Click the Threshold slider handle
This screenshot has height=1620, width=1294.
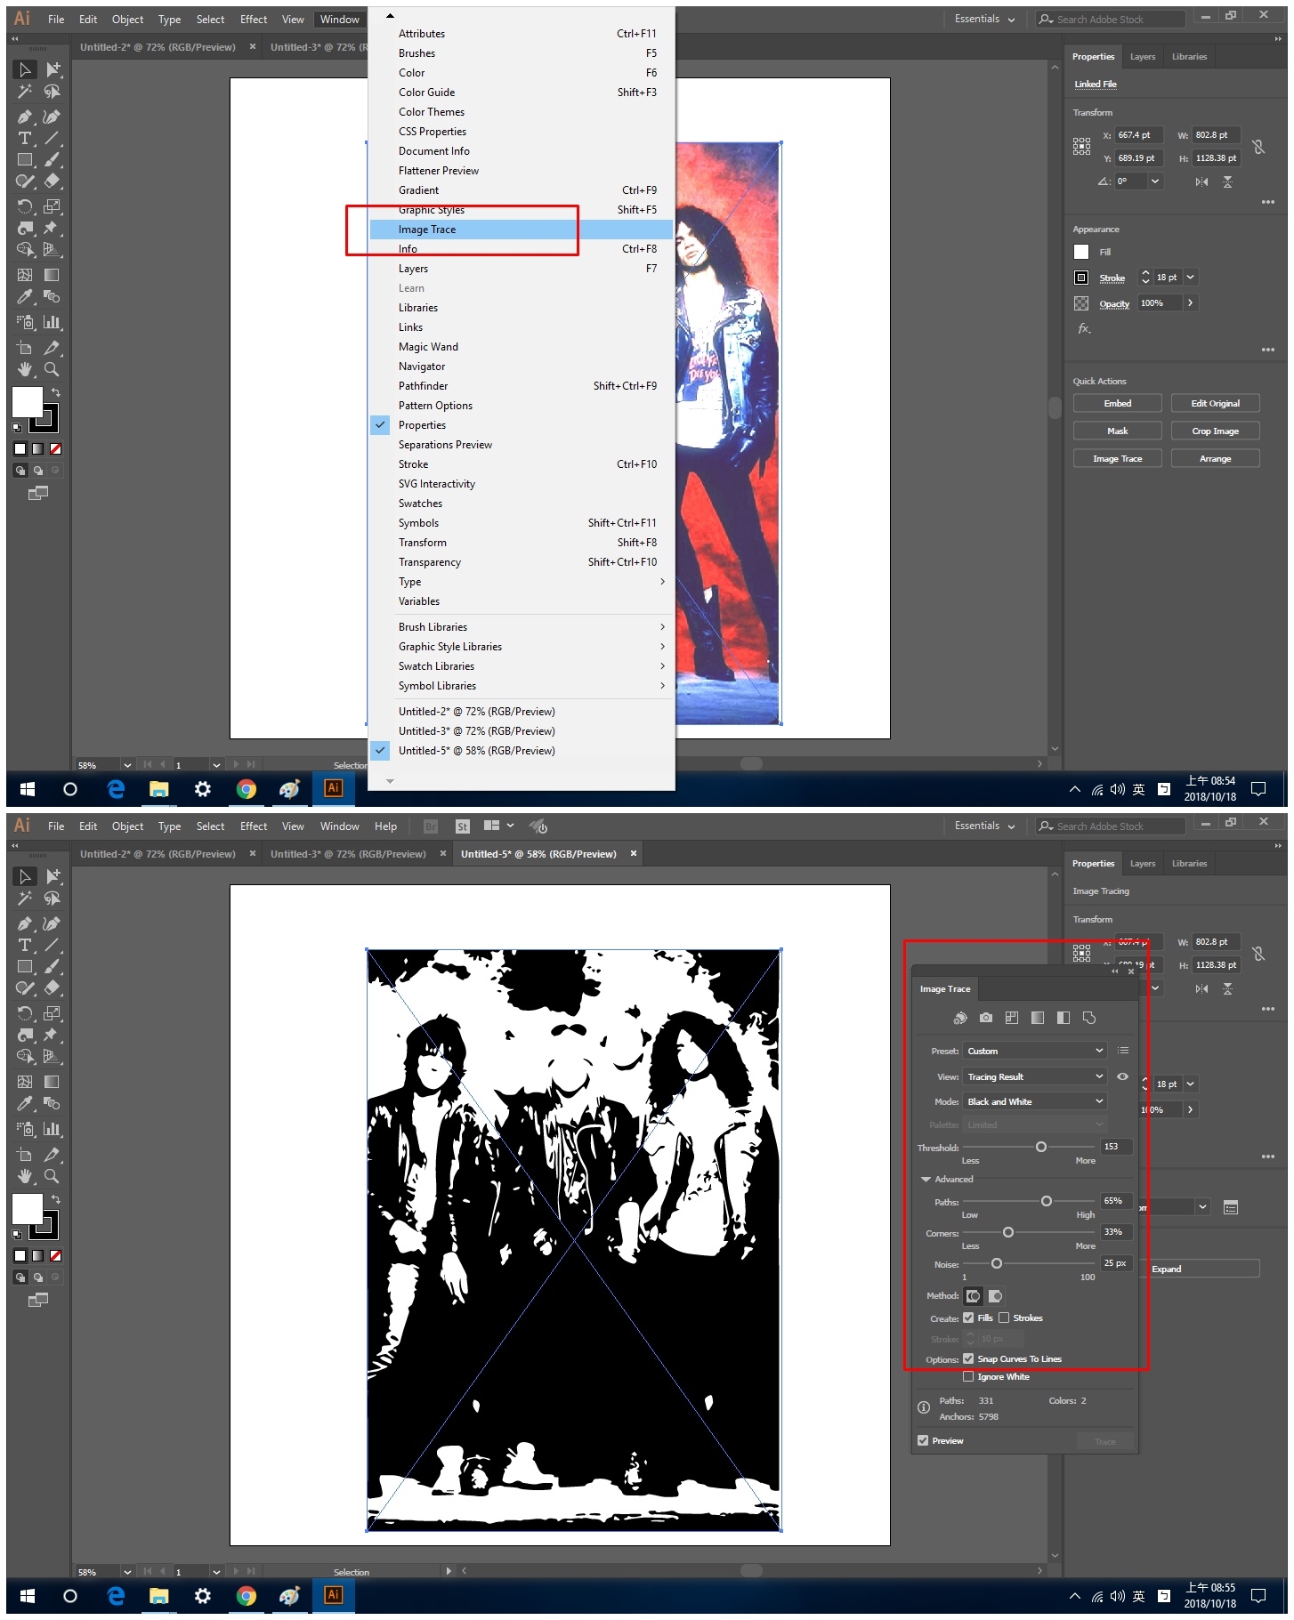tap(1041, 1147)
